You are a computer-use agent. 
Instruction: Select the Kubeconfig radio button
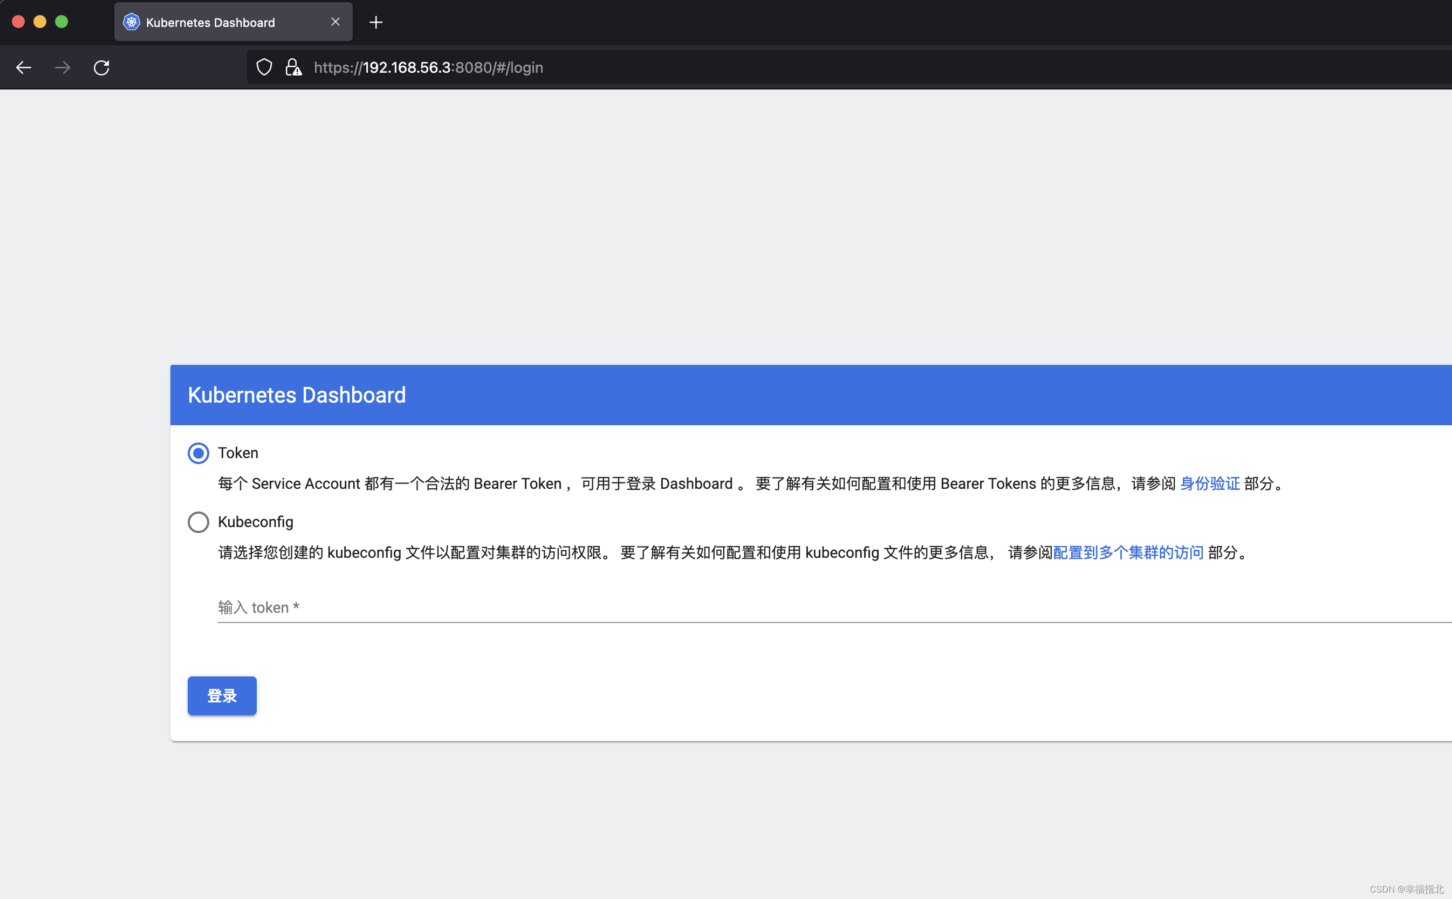tap(198, 522)
